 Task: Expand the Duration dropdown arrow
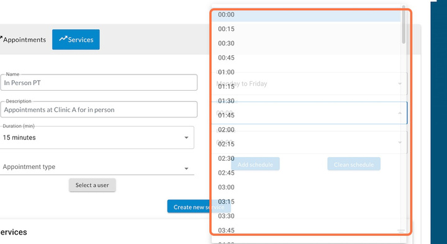(186, 138)
